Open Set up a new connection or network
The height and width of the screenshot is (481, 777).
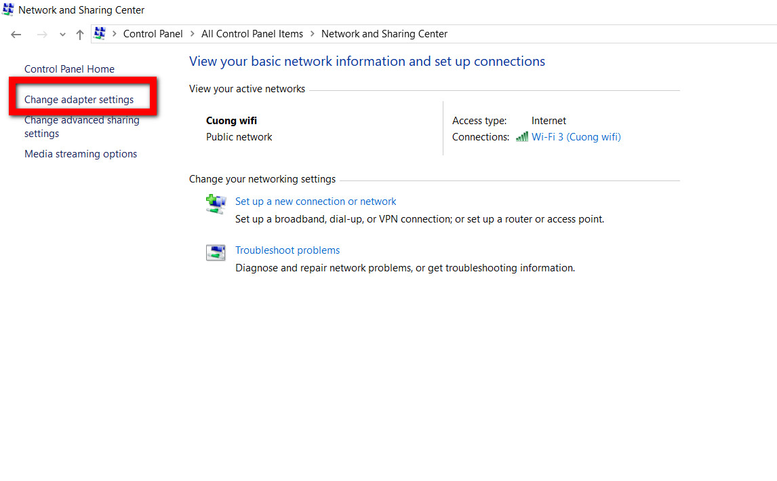(x=316, y=201)
